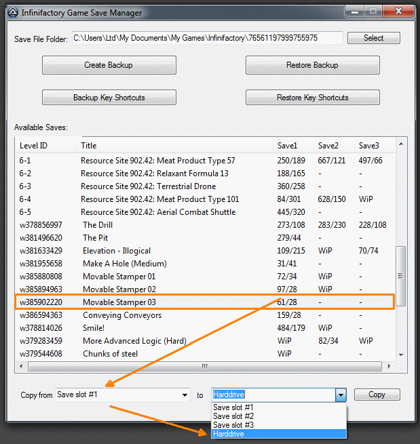The height and width of the screenshot is (444, 420).
Task: Select row 'Terrestrial Drone'
Action: (x=205, y=186)
